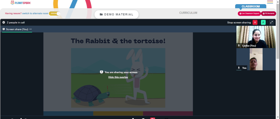The image size is (280, 119).
Task: Click the PS Moments button
Action: [x=269, y=13]
